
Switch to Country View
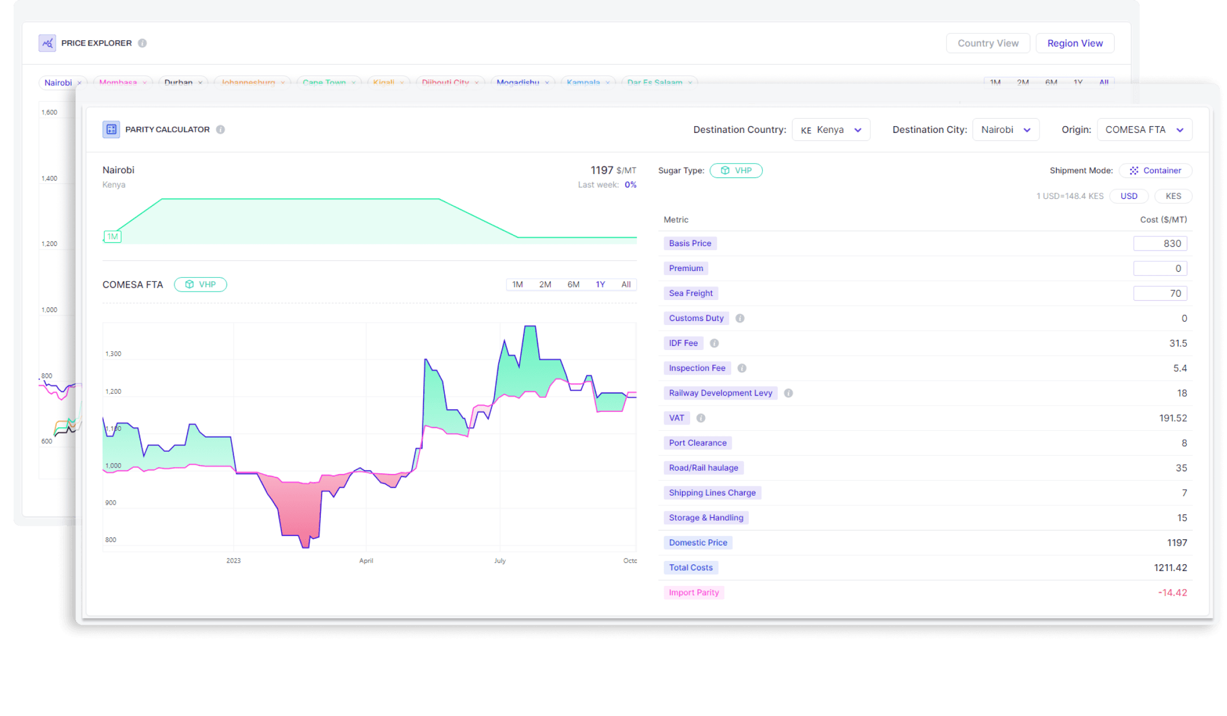point(988,43)
